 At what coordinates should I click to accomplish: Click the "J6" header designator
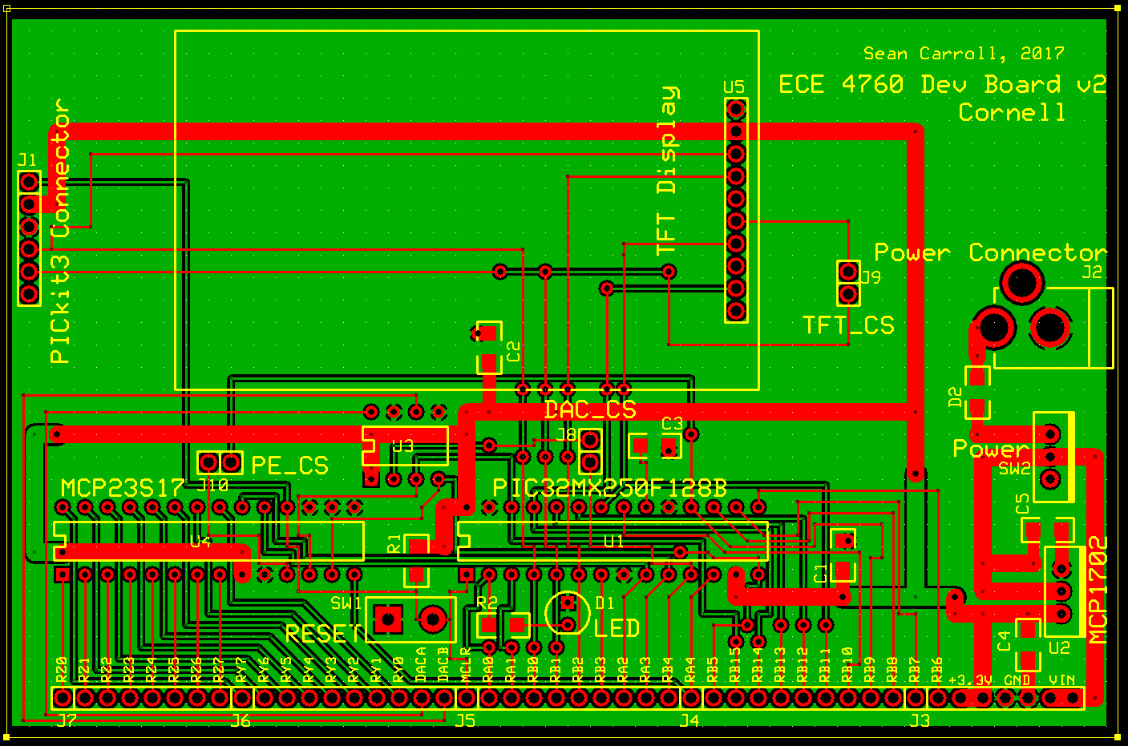241,720
